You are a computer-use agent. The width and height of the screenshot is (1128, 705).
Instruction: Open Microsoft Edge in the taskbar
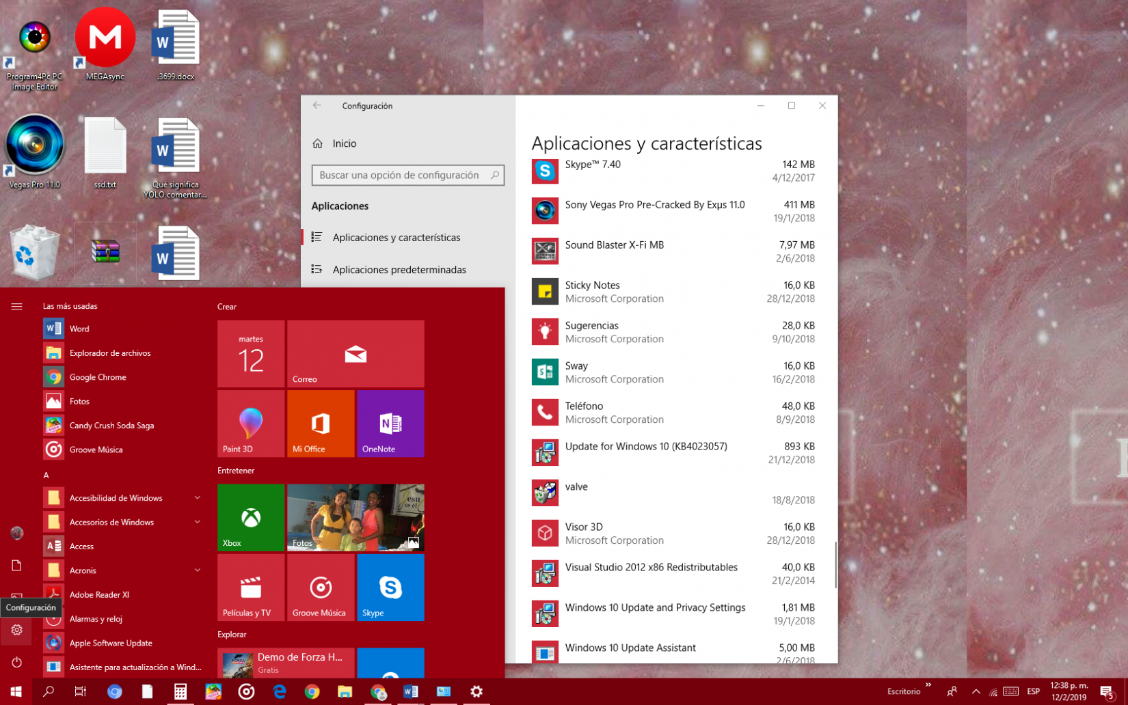click(x=280, y=691)
